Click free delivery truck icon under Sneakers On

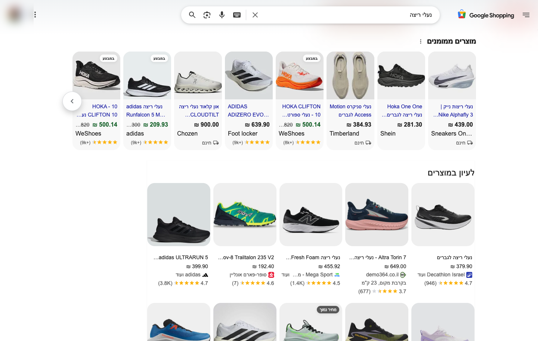pos(470,143)
